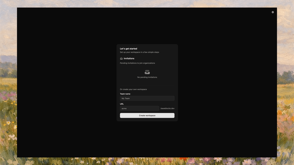Click the 'Let's get started' heading
294x165 pixels.
pyautogui.click(x=128, y=49)
